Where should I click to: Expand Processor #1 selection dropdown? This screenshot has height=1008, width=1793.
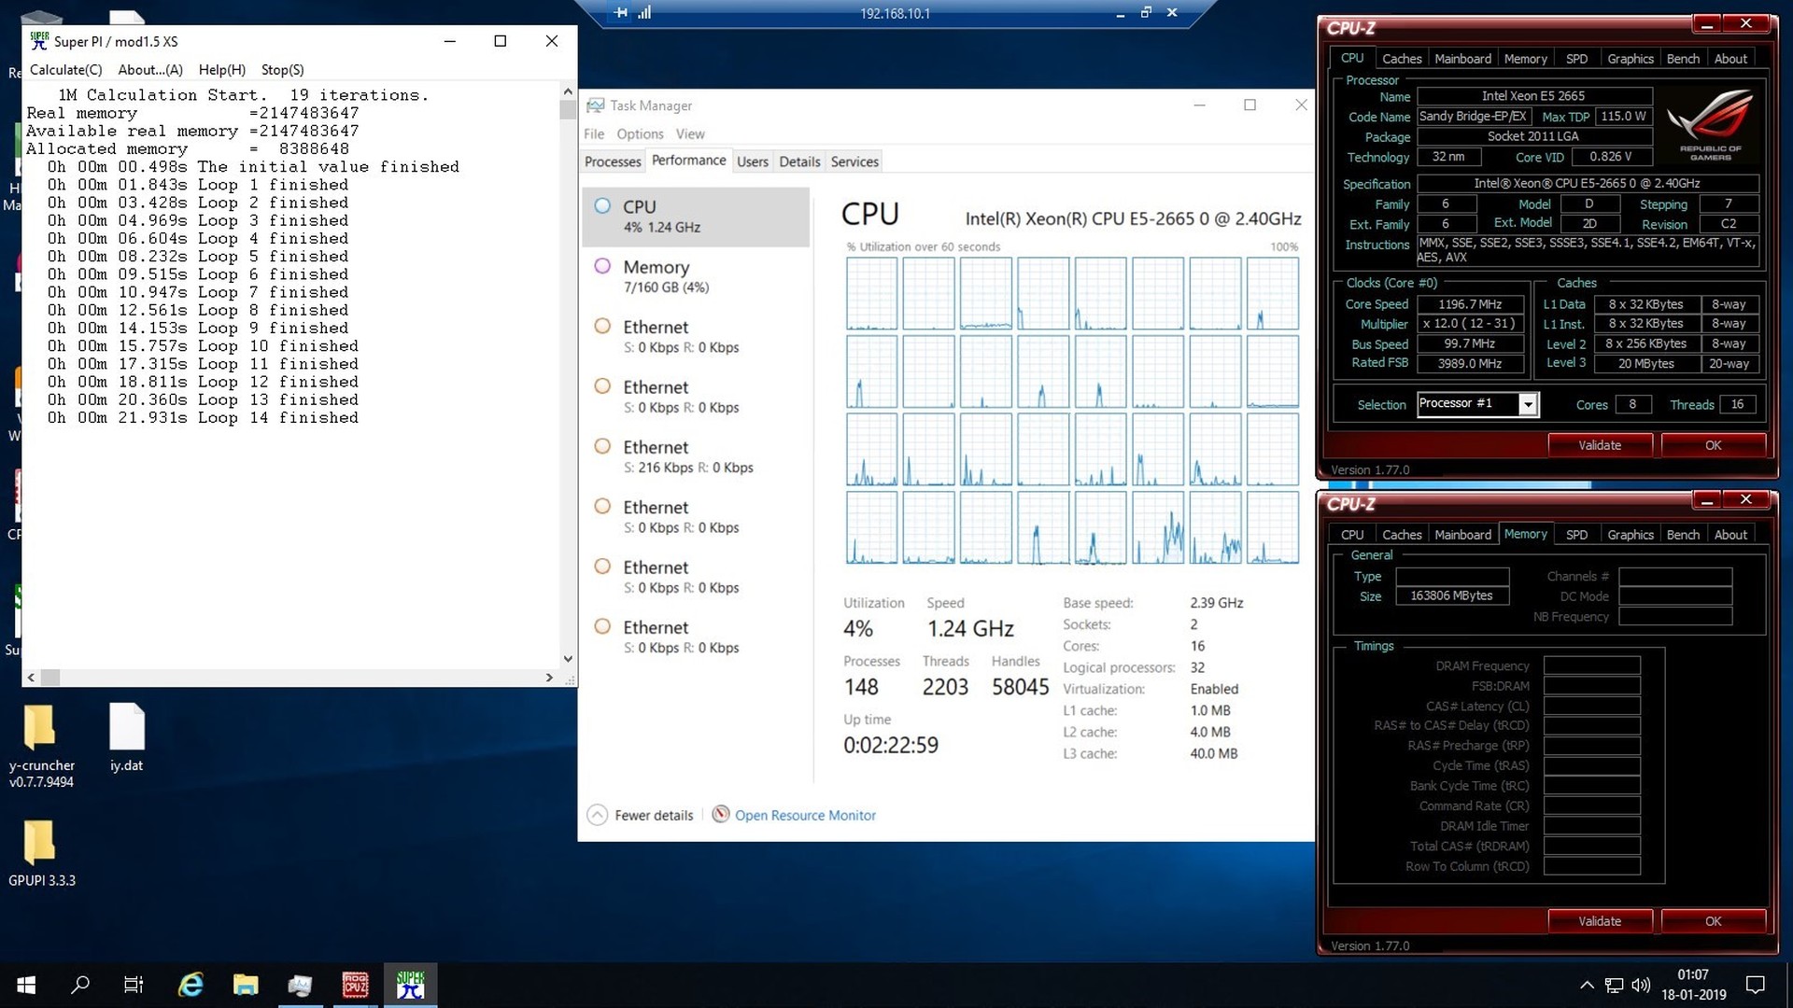(x=1528, y=404)
